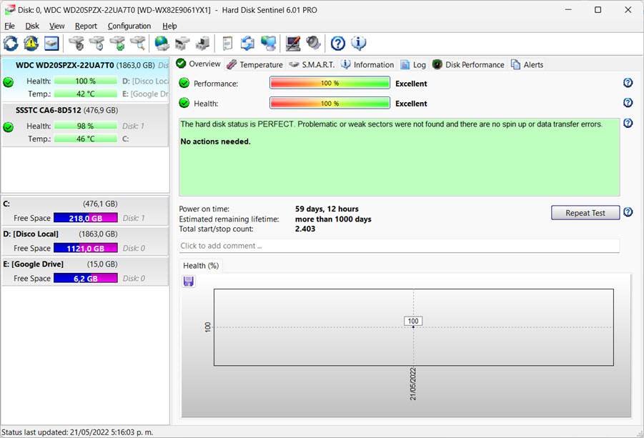Click the green status checkmark of WDC disk
644x438 pixels.
tap(8, 82)
